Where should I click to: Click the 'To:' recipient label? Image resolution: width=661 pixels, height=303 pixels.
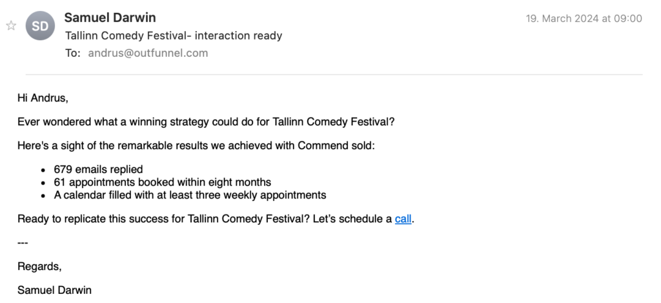point(72,53)
